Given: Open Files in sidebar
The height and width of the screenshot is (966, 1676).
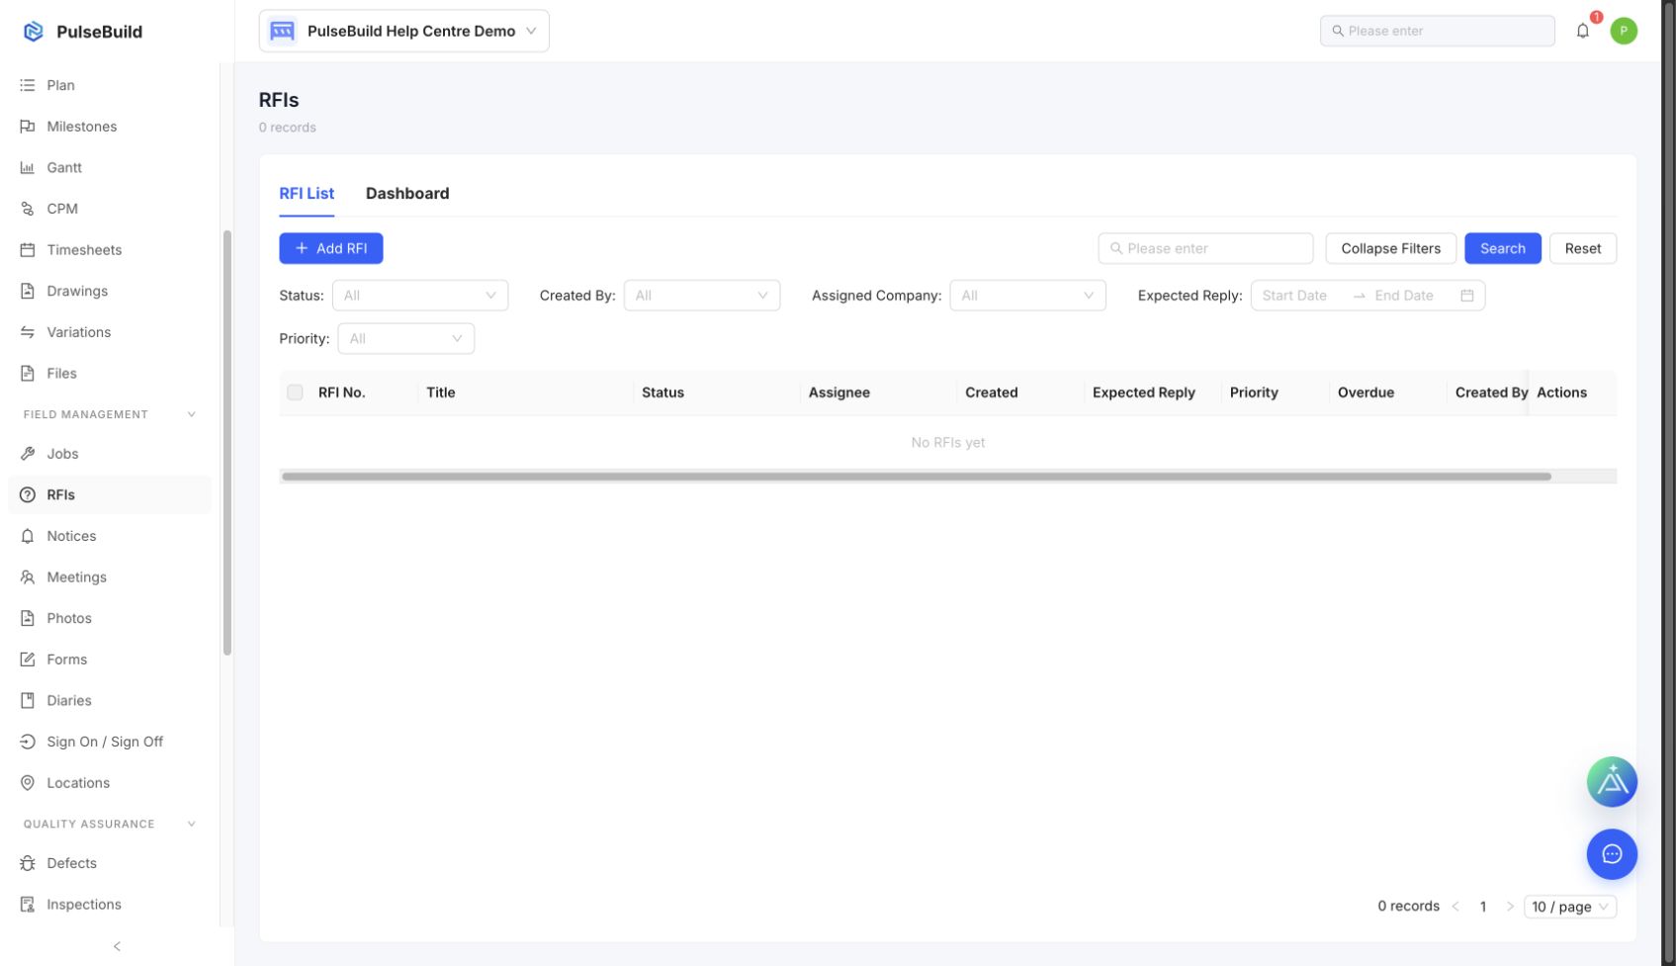Looking at the screenshot, I should [x=109, y=374].
